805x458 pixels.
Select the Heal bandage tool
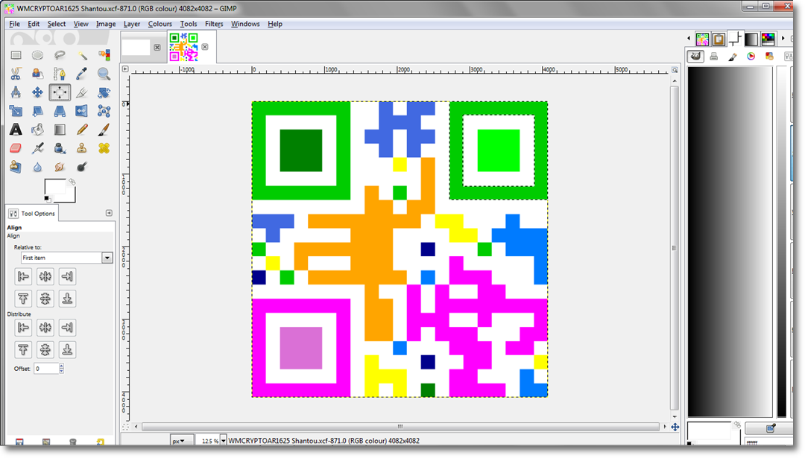(104, 148)
